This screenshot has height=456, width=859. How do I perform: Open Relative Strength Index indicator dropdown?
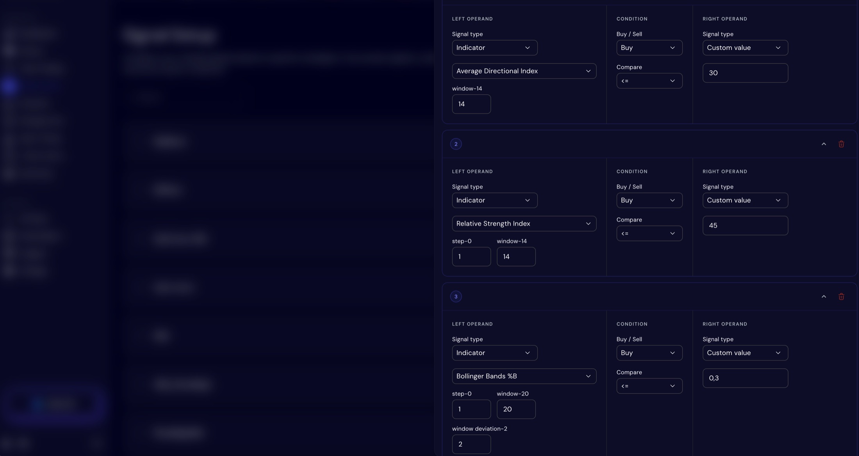tap(524, 224)
